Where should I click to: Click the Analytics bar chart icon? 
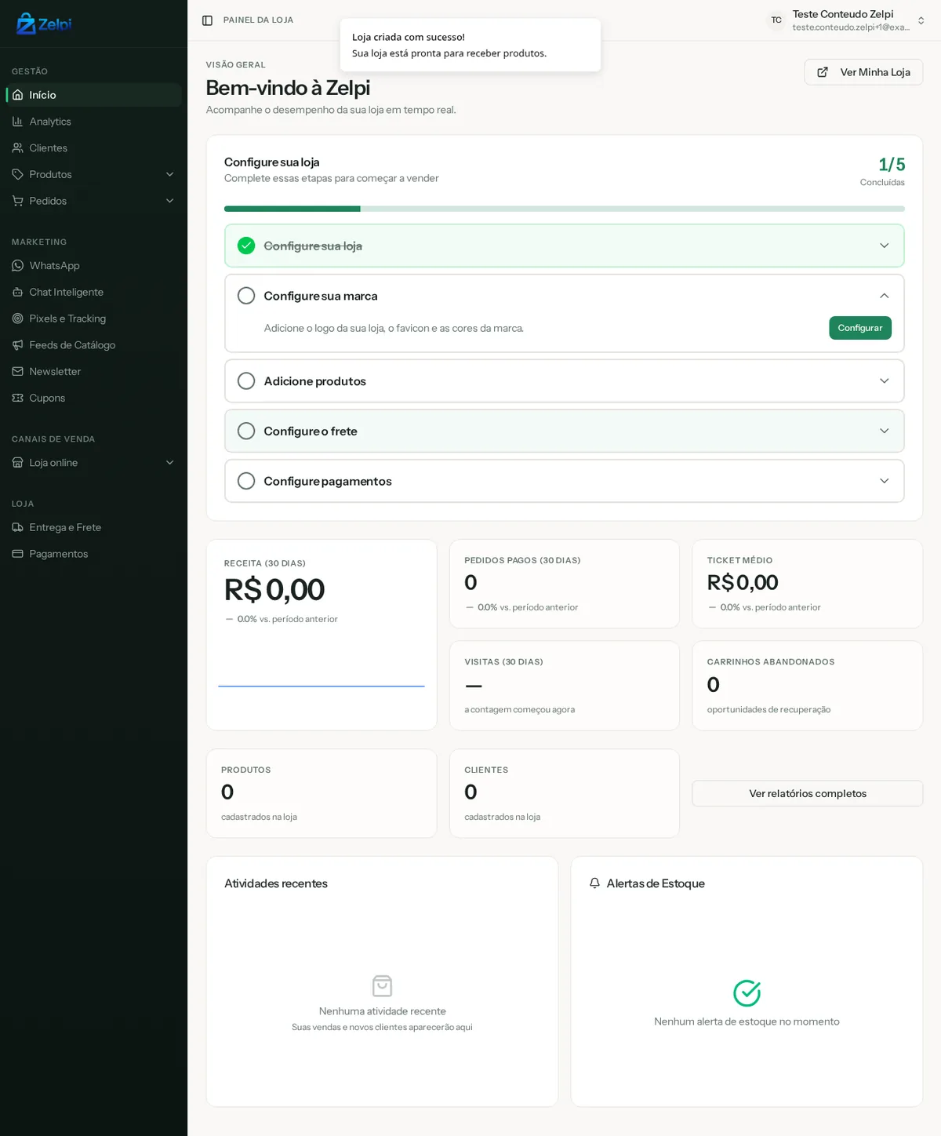coord(17,122)
